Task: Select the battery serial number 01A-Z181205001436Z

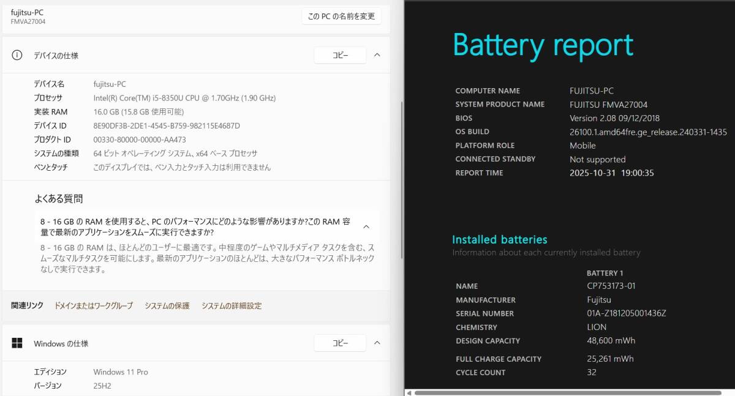Action: tap(626, 313)
